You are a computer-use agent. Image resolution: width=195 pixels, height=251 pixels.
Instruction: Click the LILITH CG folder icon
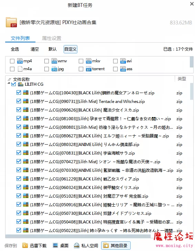coord(20,84)
